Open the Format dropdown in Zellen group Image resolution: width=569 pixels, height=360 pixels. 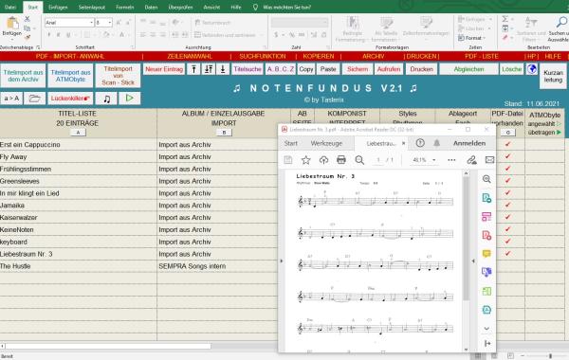point(471,38)
